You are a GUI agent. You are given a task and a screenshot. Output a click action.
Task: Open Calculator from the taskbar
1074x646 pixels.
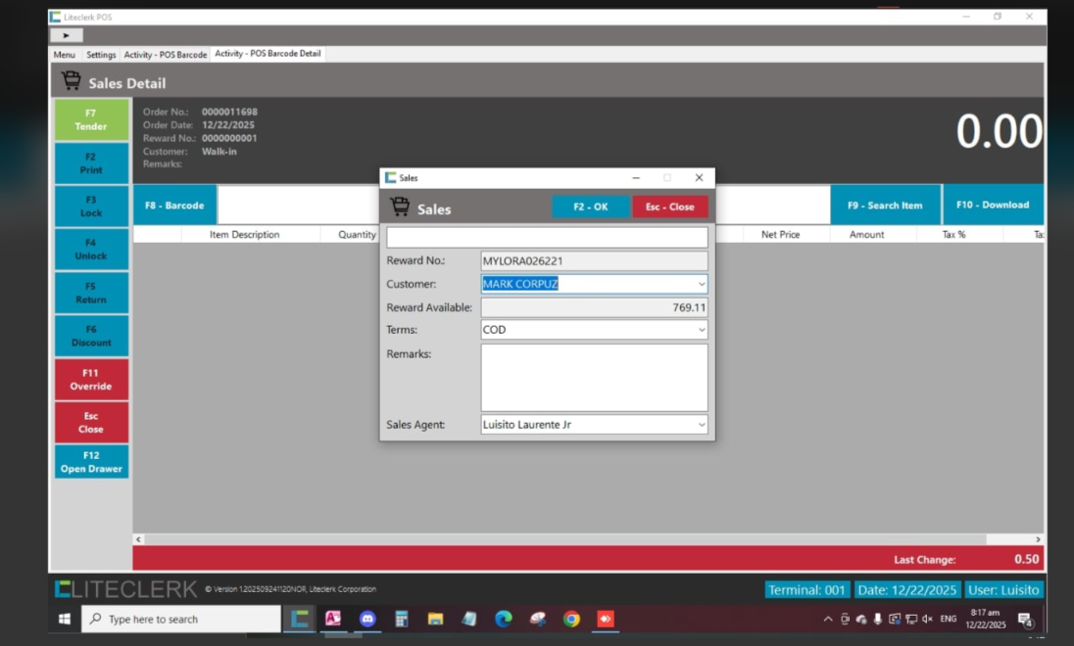[x=401, y=619]
